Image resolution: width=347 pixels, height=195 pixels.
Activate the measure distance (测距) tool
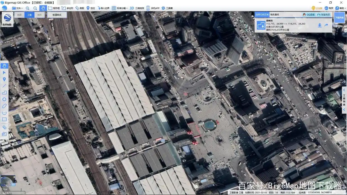tap(80, 8)
